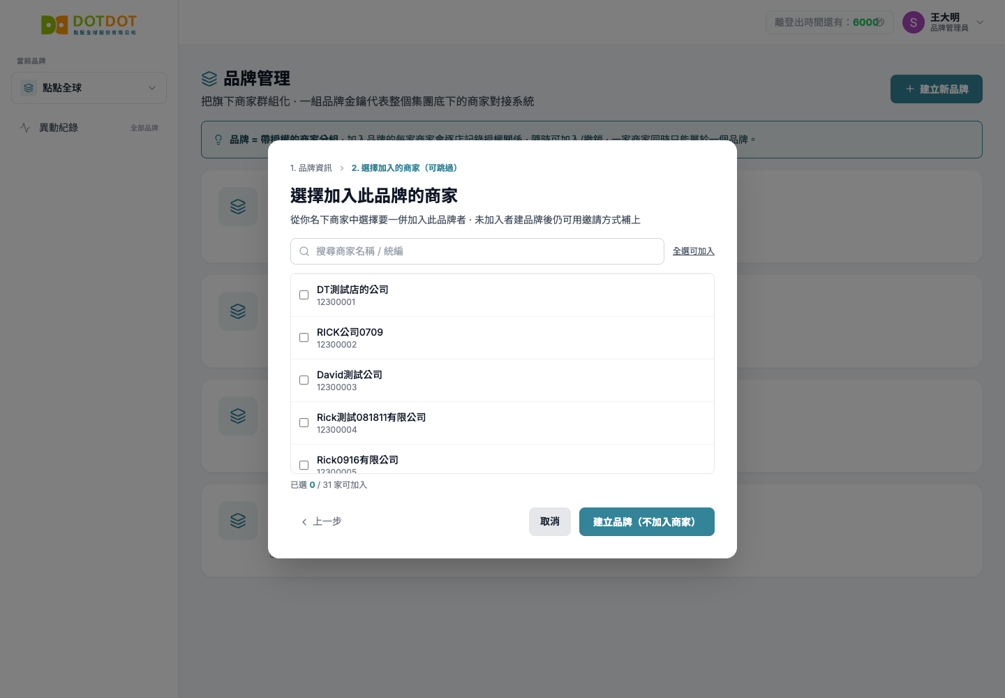Viewport: 1005px width, 698px height.
Task: Expand the user menu chevron beside 王大明
Action: (x=980, y=22)
